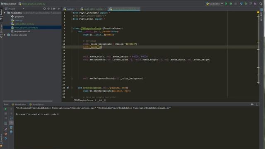The image size is (265, 149).
Task: Click node_graphics_scene.py in navigation bar
Action: point(32,4)
